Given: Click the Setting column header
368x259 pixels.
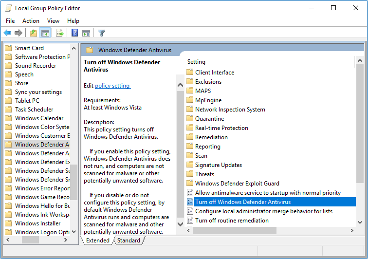Looking at the screenshot, I should (x=196, y=62).
